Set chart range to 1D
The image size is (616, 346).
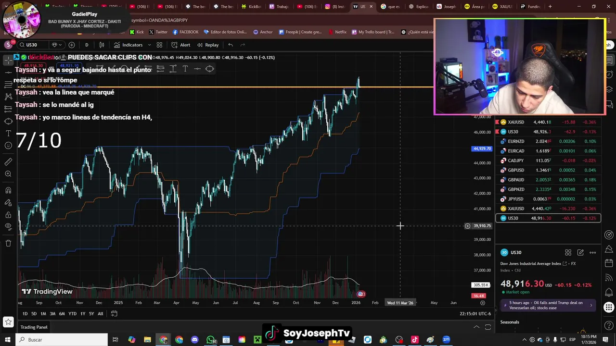(x=25, y=314)
